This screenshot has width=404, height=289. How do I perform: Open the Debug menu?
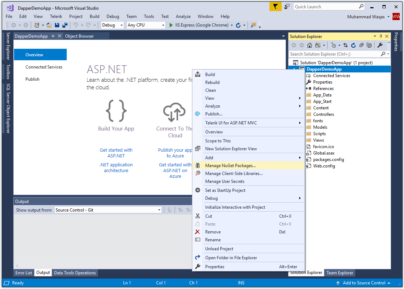113,16
